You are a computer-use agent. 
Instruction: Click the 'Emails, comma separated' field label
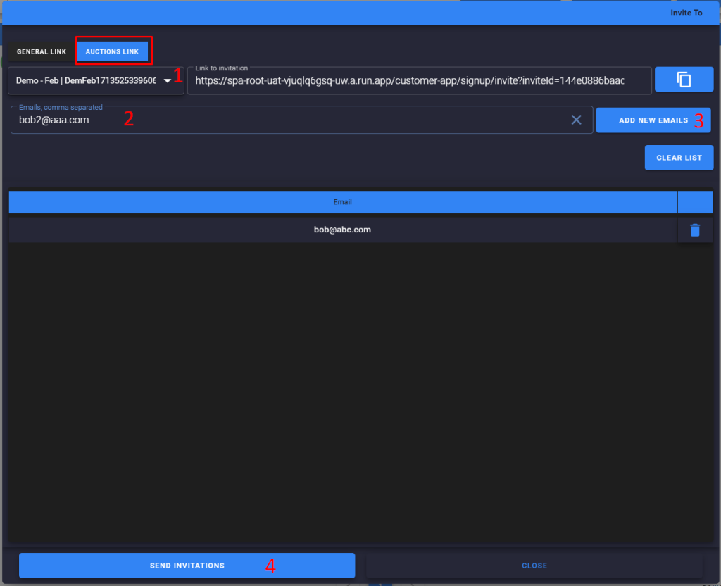click(61, 107)
